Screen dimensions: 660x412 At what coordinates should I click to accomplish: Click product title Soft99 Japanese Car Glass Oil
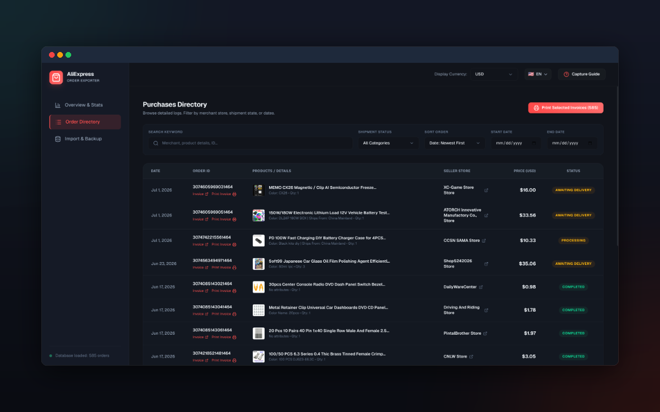[329, 261]
